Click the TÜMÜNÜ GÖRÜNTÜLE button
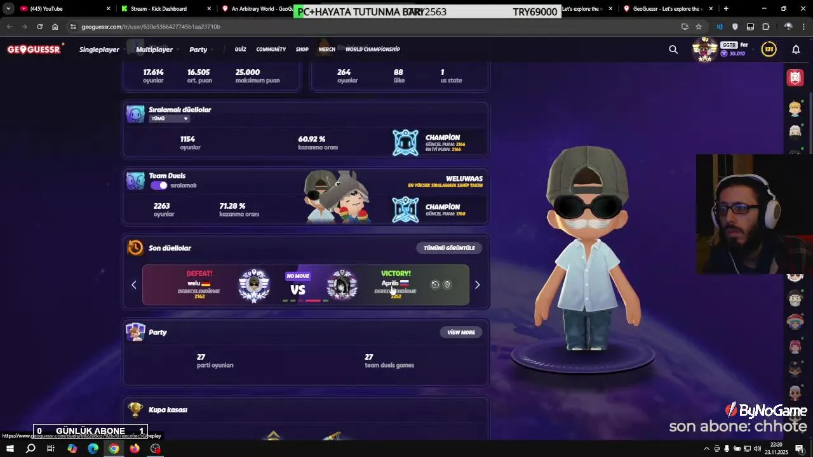Screen dimensions: 813x457 point(449,248)
